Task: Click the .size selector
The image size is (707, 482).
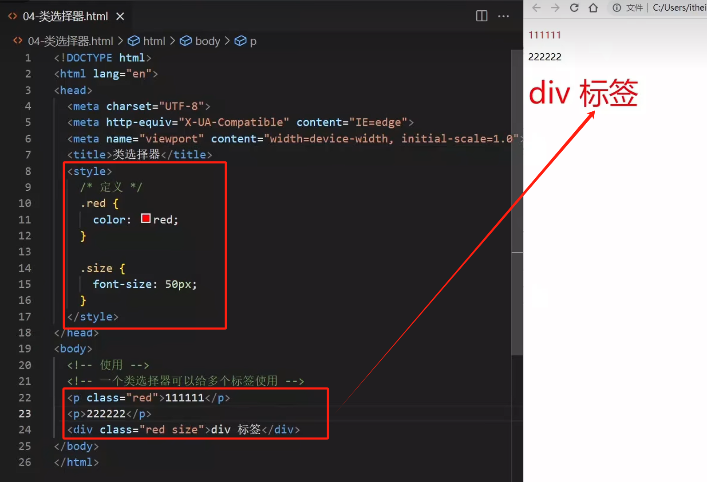Action: pos(96,268)
